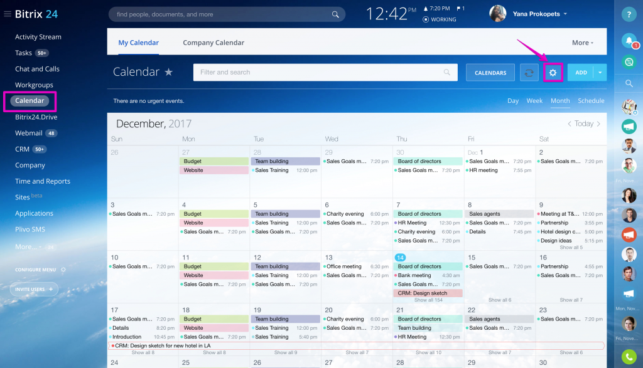Click the Bitrix 24 logo

(x=36, y=14)
